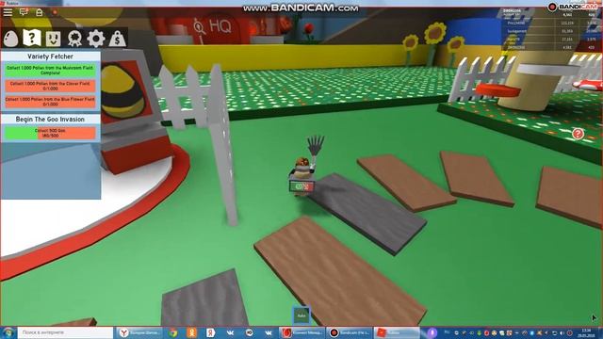This screenshot has width=603, height=339.
Task: Select the Rake tool hotbar slot
Action: coord(301,315)
